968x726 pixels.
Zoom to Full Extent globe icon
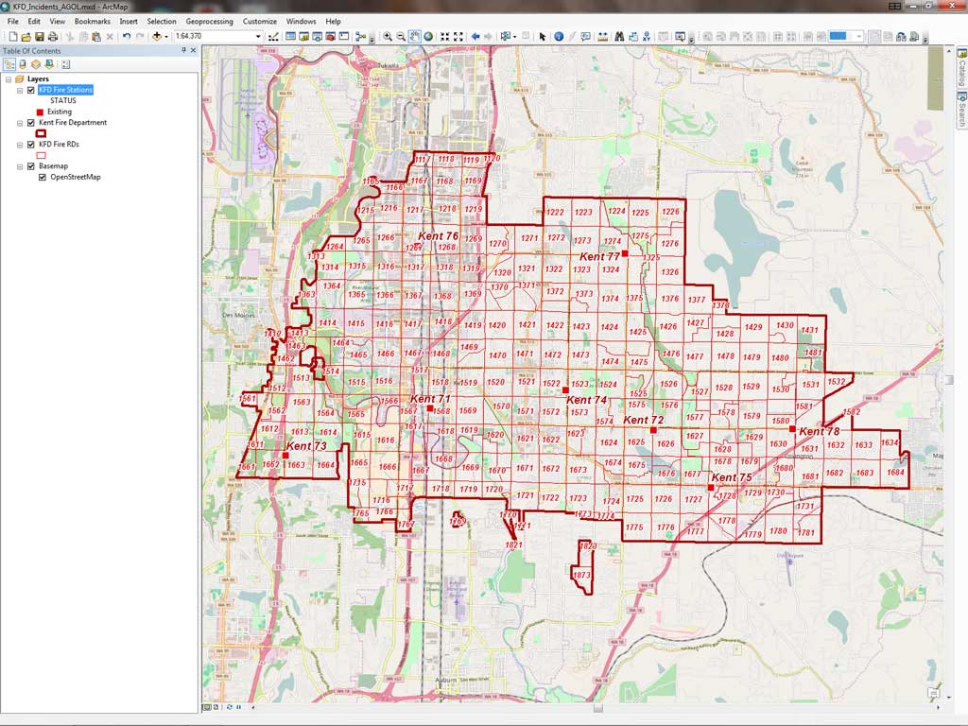(x=428, y=37)
